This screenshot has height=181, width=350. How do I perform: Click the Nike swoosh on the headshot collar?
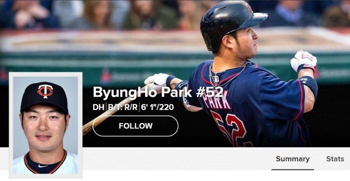pos(43,166)
